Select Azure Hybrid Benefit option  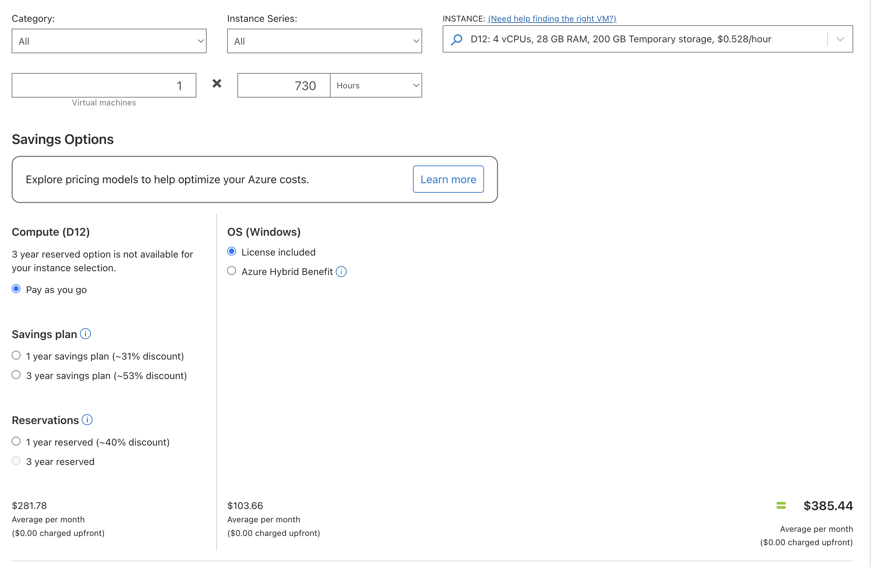(232, 271)
